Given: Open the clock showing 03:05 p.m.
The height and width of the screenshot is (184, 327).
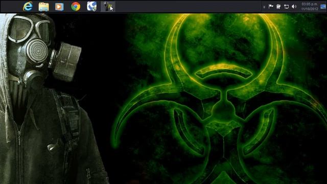Looking at the screenshot, I should (x=310, y=7).
